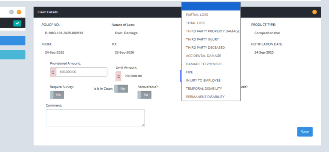Collapse the Claim Details panel

(x=314, y=12)
